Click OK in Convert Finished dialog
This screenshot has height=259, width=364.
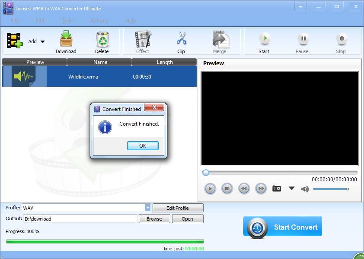pos(143,146)
